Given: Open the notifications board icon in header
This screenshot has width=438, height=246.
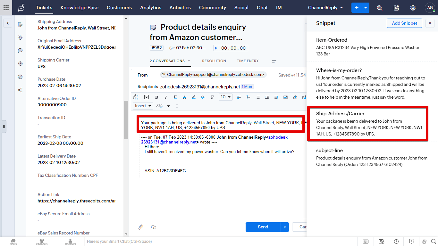Looking at the screenshot, I should tap(396, 8).
